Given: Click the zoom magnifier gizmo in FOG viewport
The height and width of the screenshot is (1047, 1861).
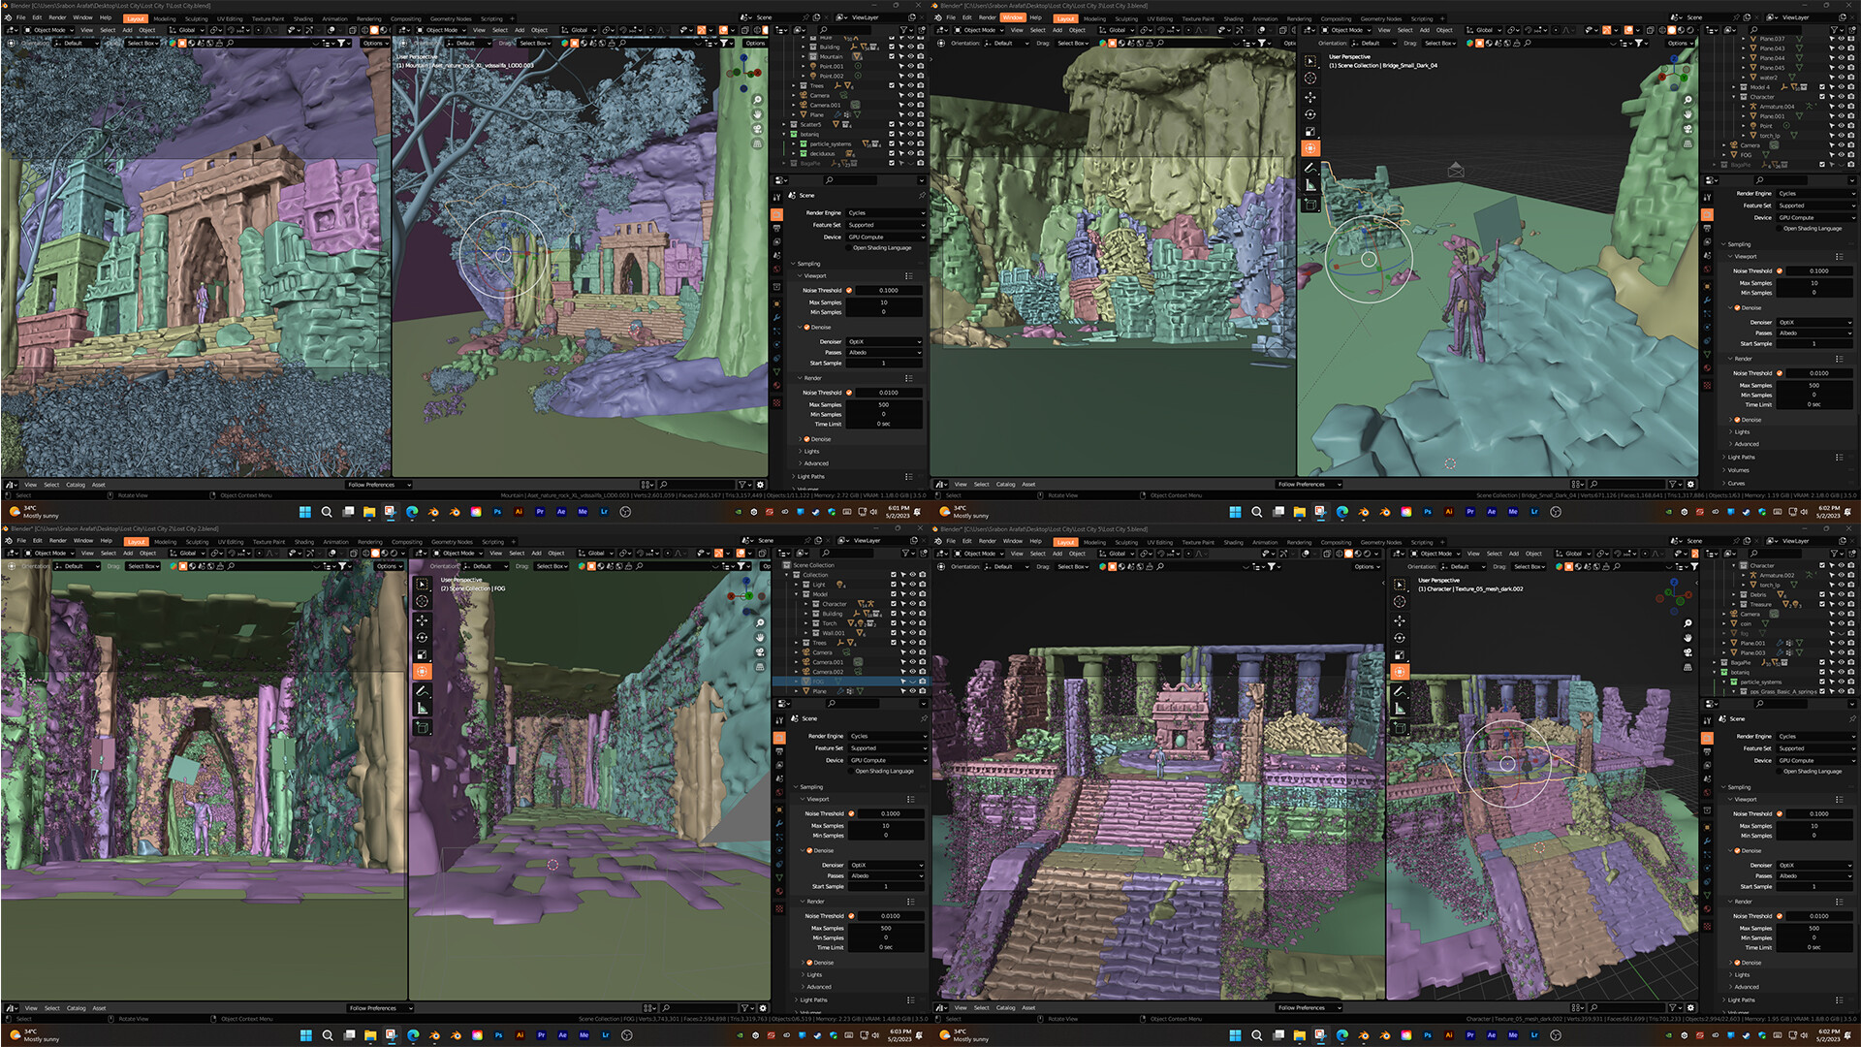Looking at the screenshot, I should 760,623.
